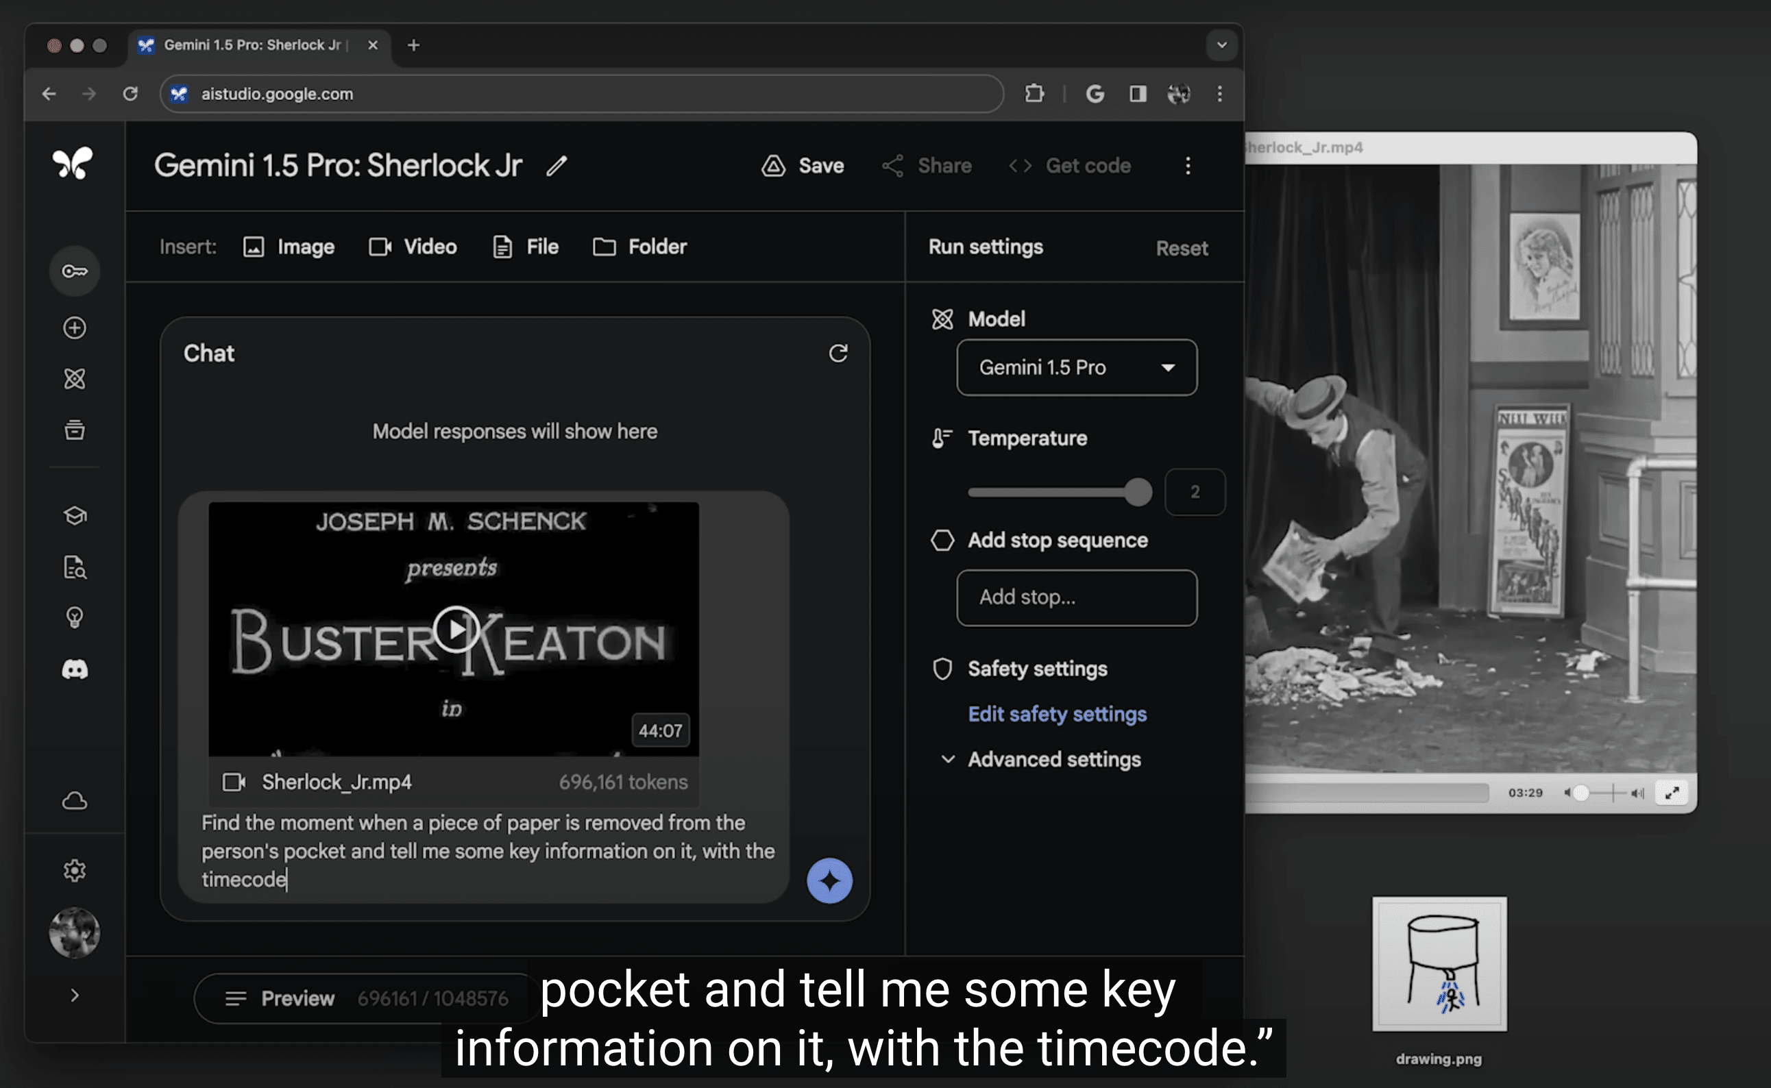Insert a Video into prompt

(x=413, y=247)
